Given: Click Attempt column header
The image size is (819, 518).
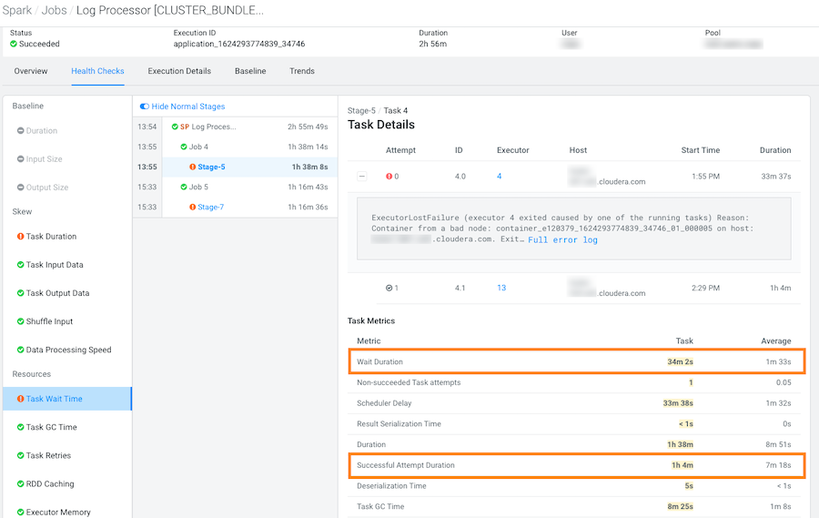Looking at the screenshot, I should [400, 150].
